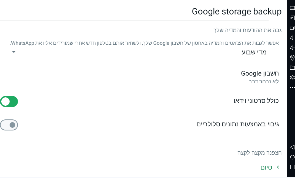
Task: Select the 'מדי שבוע' frequency option
Action: point(254,52)
